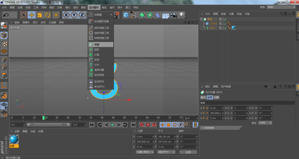Open the green array modeling objects icon
Screen dimensions: 299x159
tap(150, 15)
